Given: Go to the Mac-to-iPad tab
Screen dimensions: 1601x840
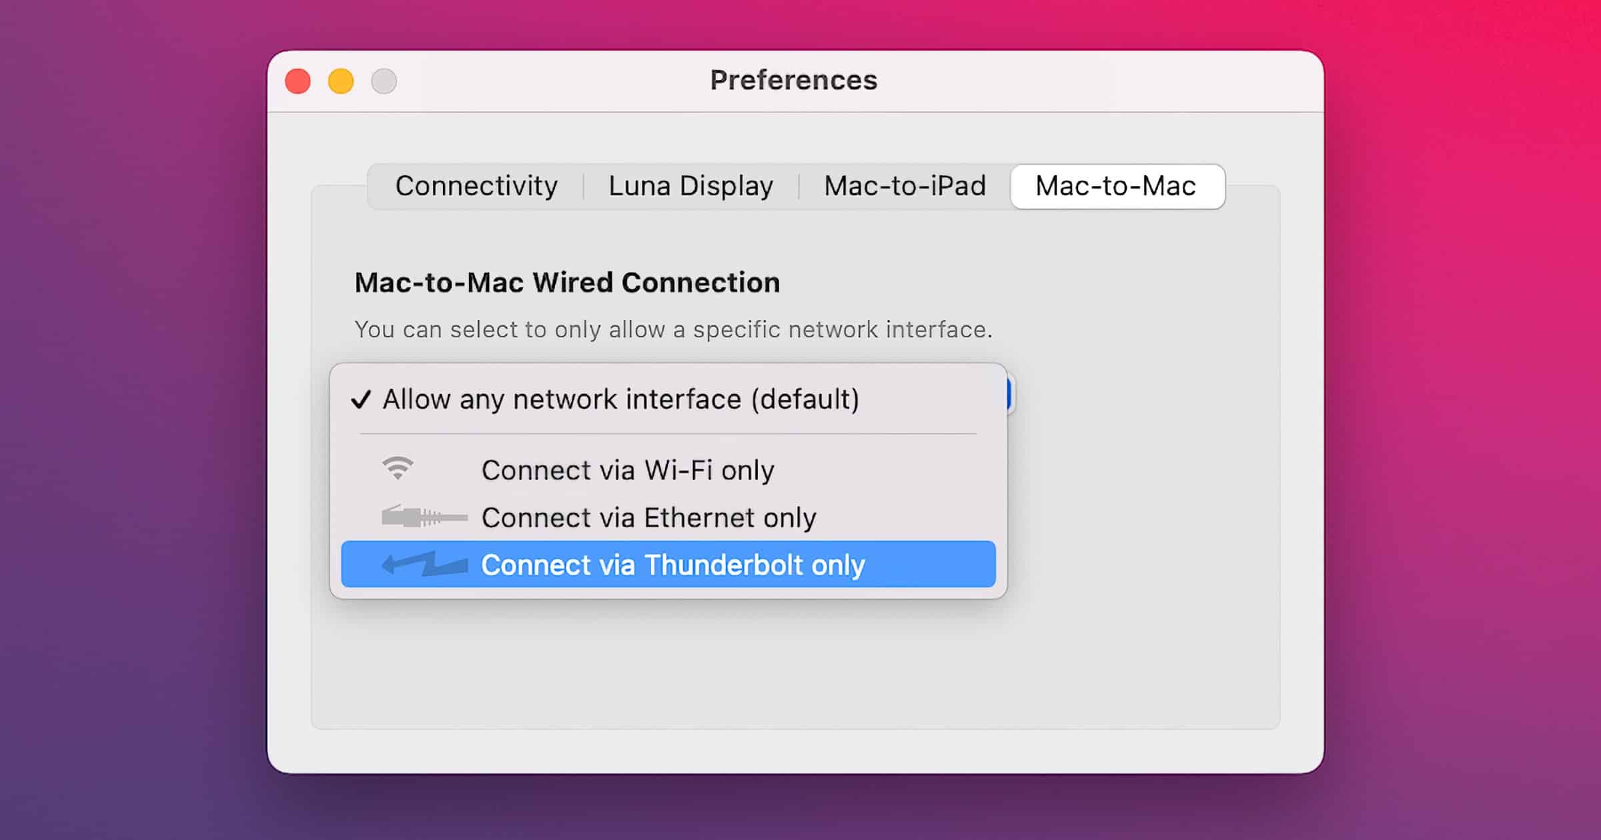Looking at the screenshot, I should 905,186.
